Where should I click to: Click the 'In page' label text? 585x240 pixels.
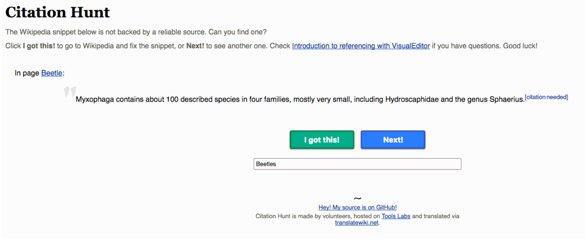[27, 73]
